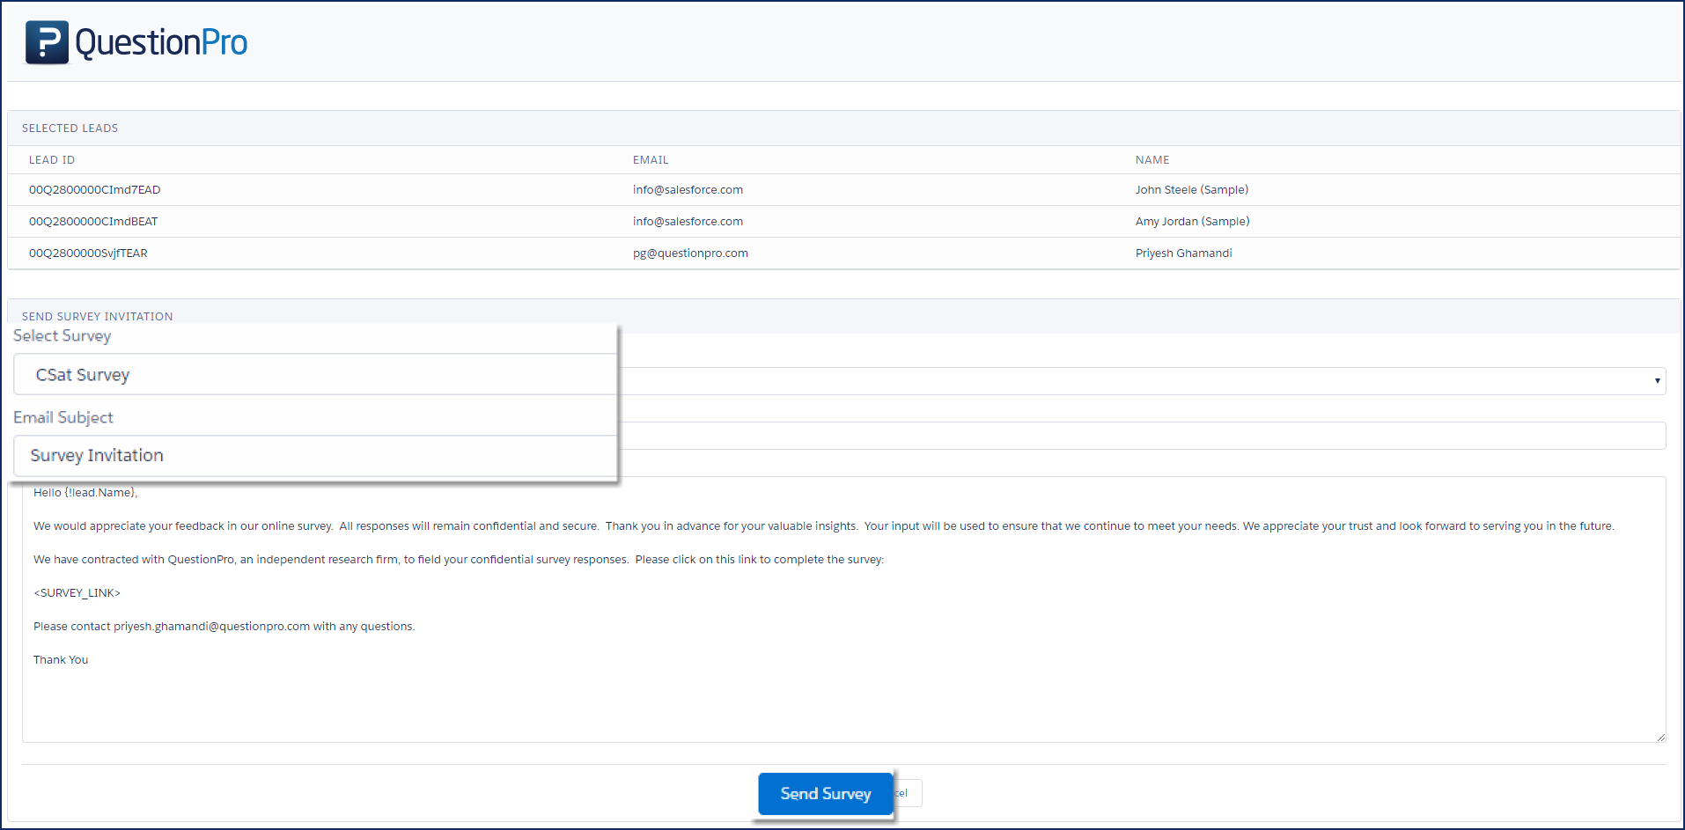Image resolution: width=1685 pixels, height=830 pixels.
Task: Click the name John Steele (Sample)
Action: pyautogui.click(x=1191, y=190)
